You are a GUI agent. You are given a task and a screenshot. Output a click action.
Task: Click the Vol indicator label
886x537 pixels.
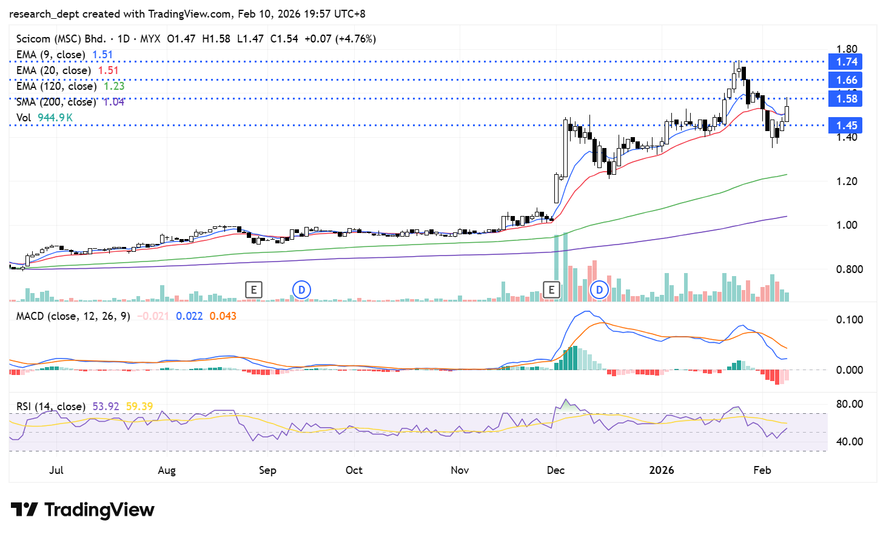(24, 118)
